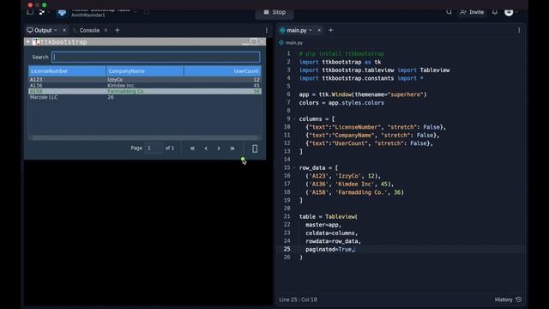Focus the Page number field

[x=154, y=148]
